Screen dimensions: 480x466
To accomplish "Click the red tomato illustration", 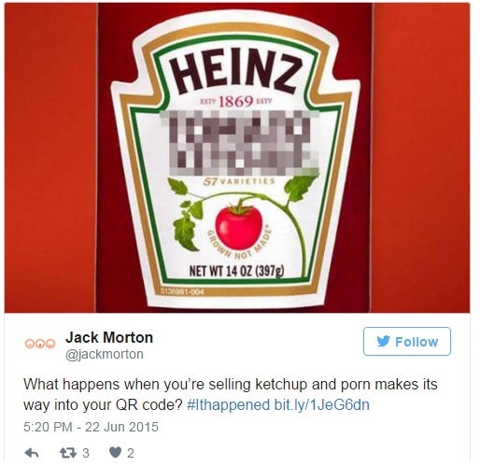I will [x=239, y=226].
